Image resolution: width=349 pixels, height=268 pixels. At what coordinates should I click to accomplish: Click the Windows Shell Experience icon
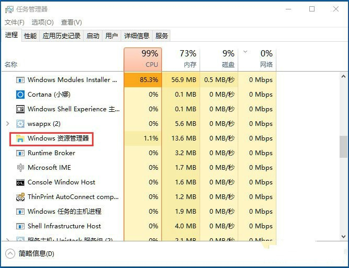tap(20, 109)
